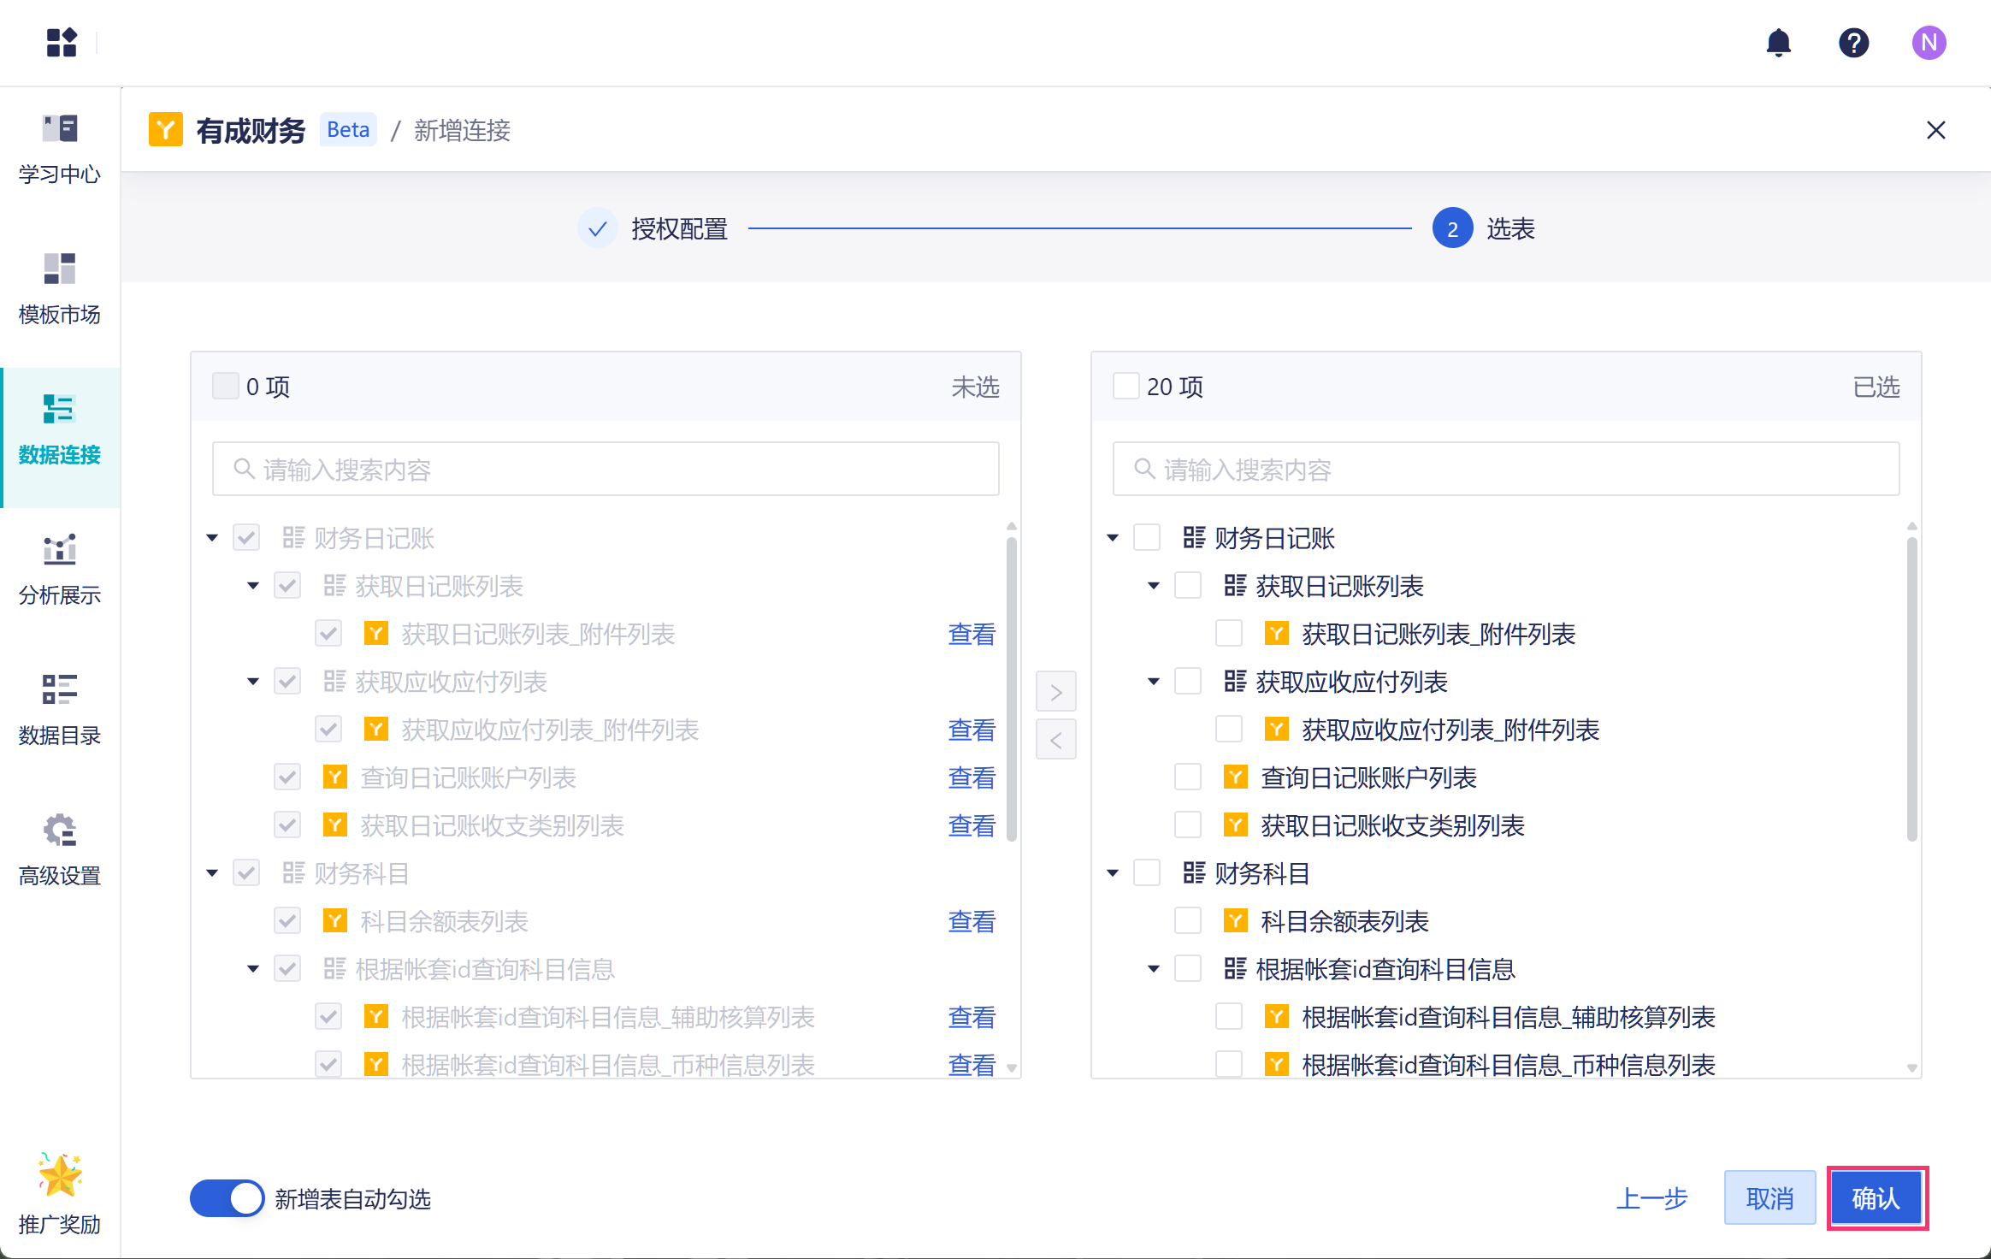Check selected 获取日记账收支类别列表 checkbox
This screenshot has width=1991, height=1259.
click(1188, 825)
